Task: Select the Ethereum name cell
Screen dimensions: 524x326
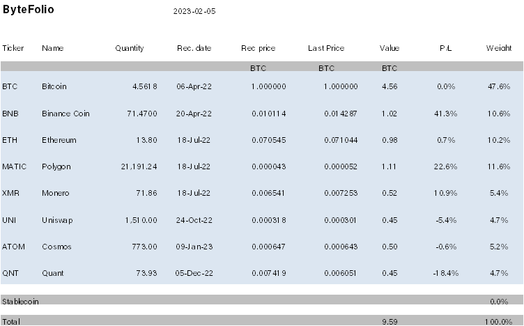Action: pos(59,140)
